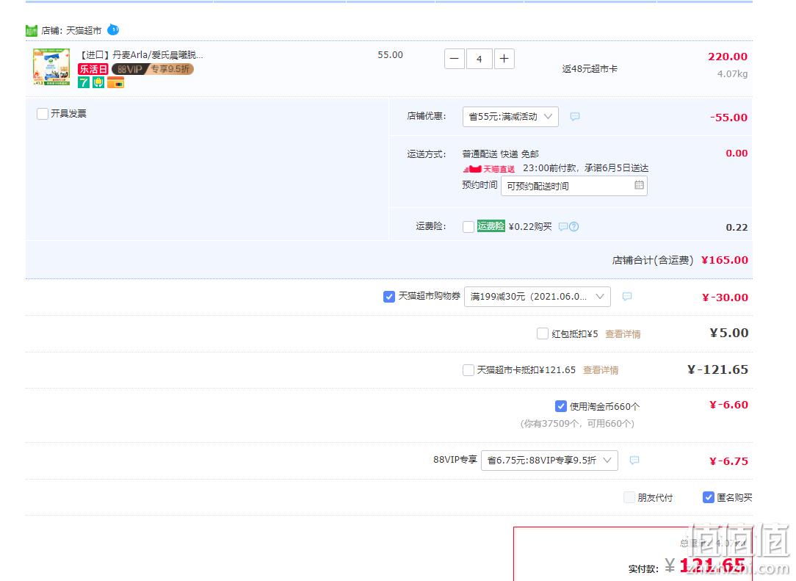Open the 省55元:满减活动 dropdown
796x581 pixels.
pos(510,116)
